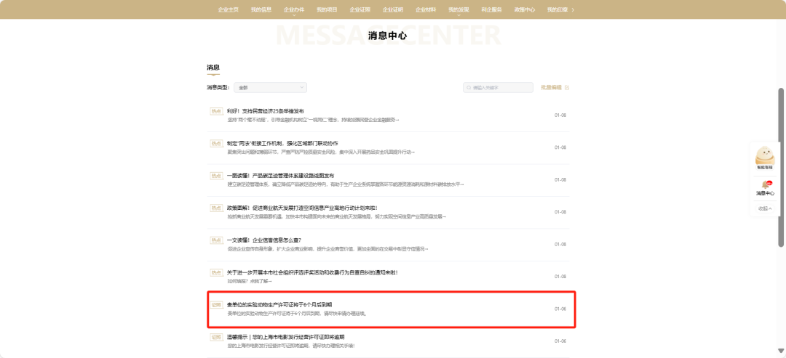Screen dimensions: 786x358
Task: Click the 批量编辑 link
Action: pos(551,87)
